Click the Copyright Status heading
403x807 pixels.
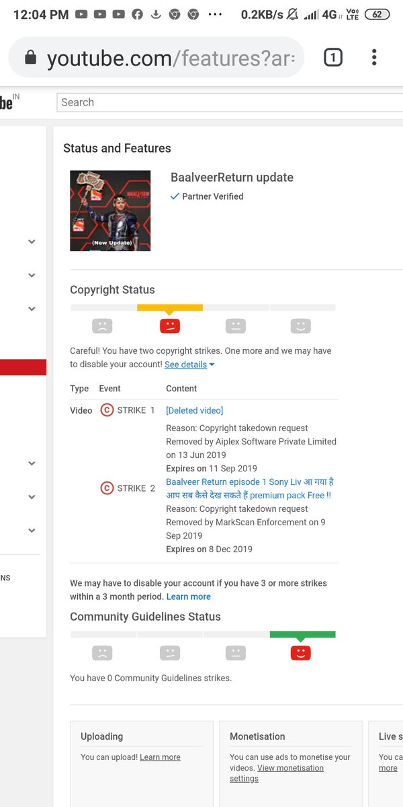(x=112, y=290)
